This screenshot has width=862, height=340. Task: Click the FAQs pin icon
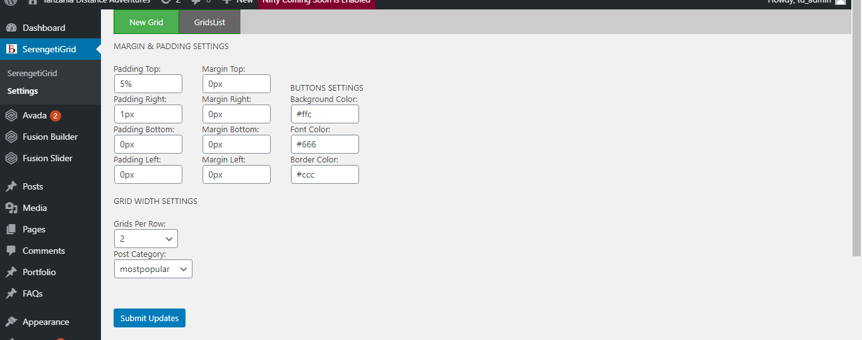tap(11, 293)
